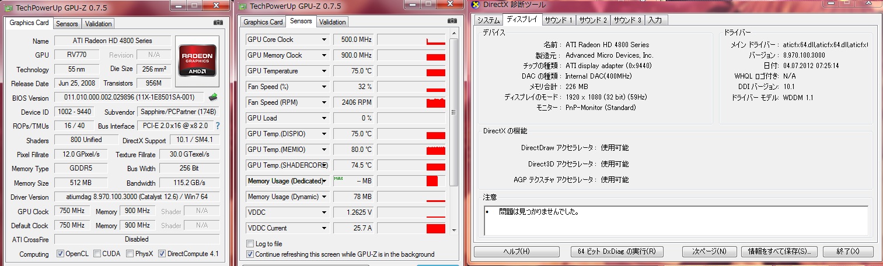
Task: Open the Fan Speed (%) sensor dropdown
Action: pos(324,87)
